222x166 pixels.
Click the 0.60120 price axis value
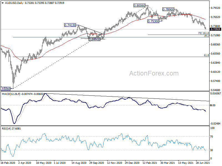pos(216,72)
